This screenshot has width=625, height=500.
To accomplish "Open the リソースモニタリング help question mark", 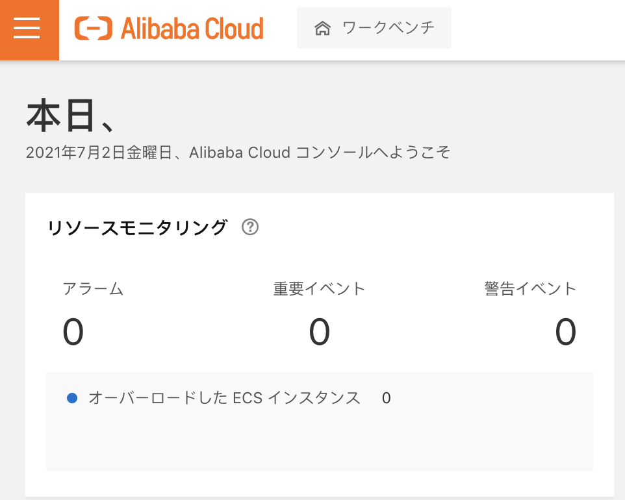I will coord(250,227).
